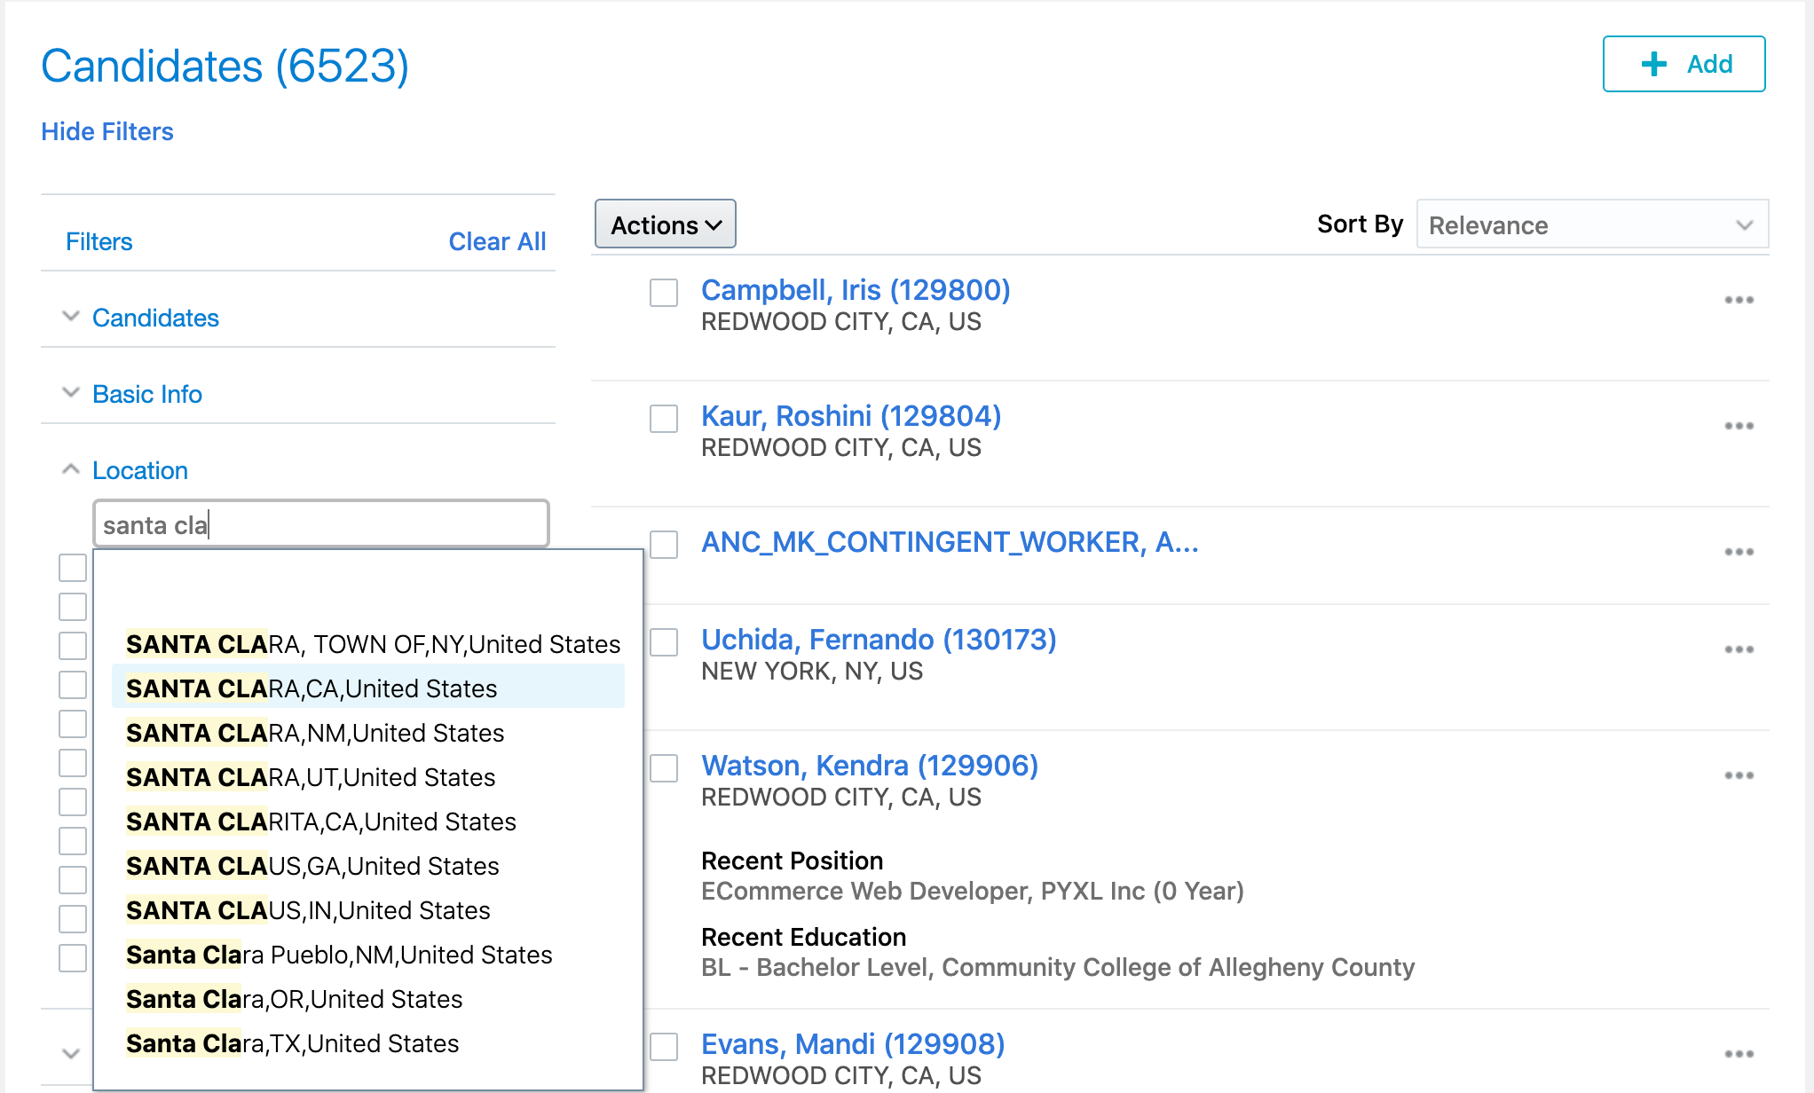Expand the Candidates filter section
The height and width of the screenshot is (1093, 1814).
point(155,318)
